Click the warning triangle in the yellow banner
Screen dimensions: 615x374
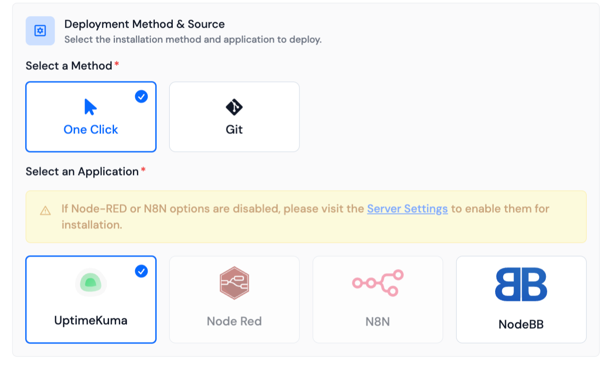click(x=45, y=209)
